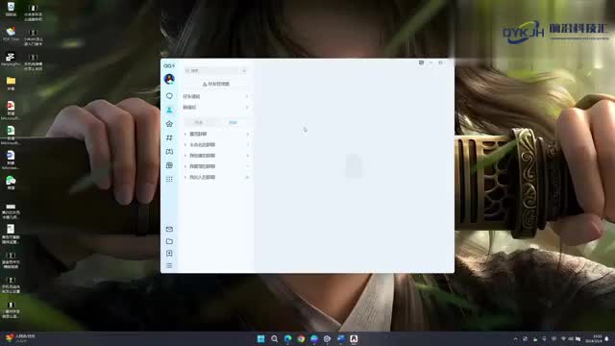Expand the 我管理的群聊 group list
This screenshot has width=615, height=346.
click(x=215, y=166)
